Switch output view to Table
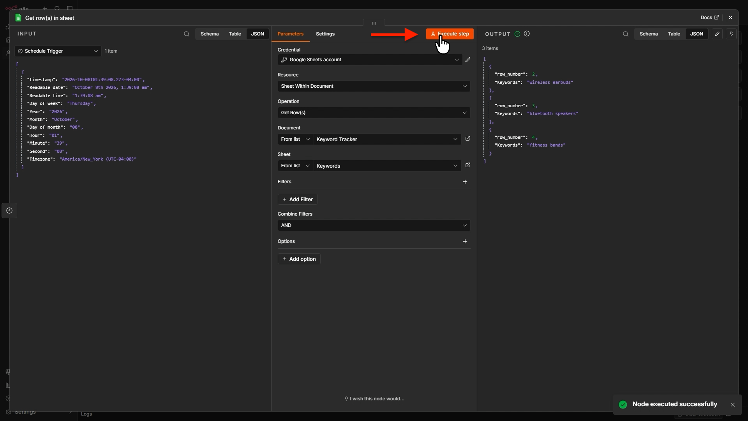Viewport: 748px width, 421px height. [x=674, y=34]
